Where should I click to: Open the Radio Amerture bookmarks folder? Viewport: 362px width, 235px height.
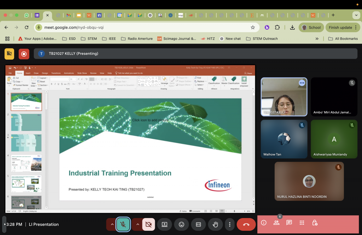pos(137,39)
